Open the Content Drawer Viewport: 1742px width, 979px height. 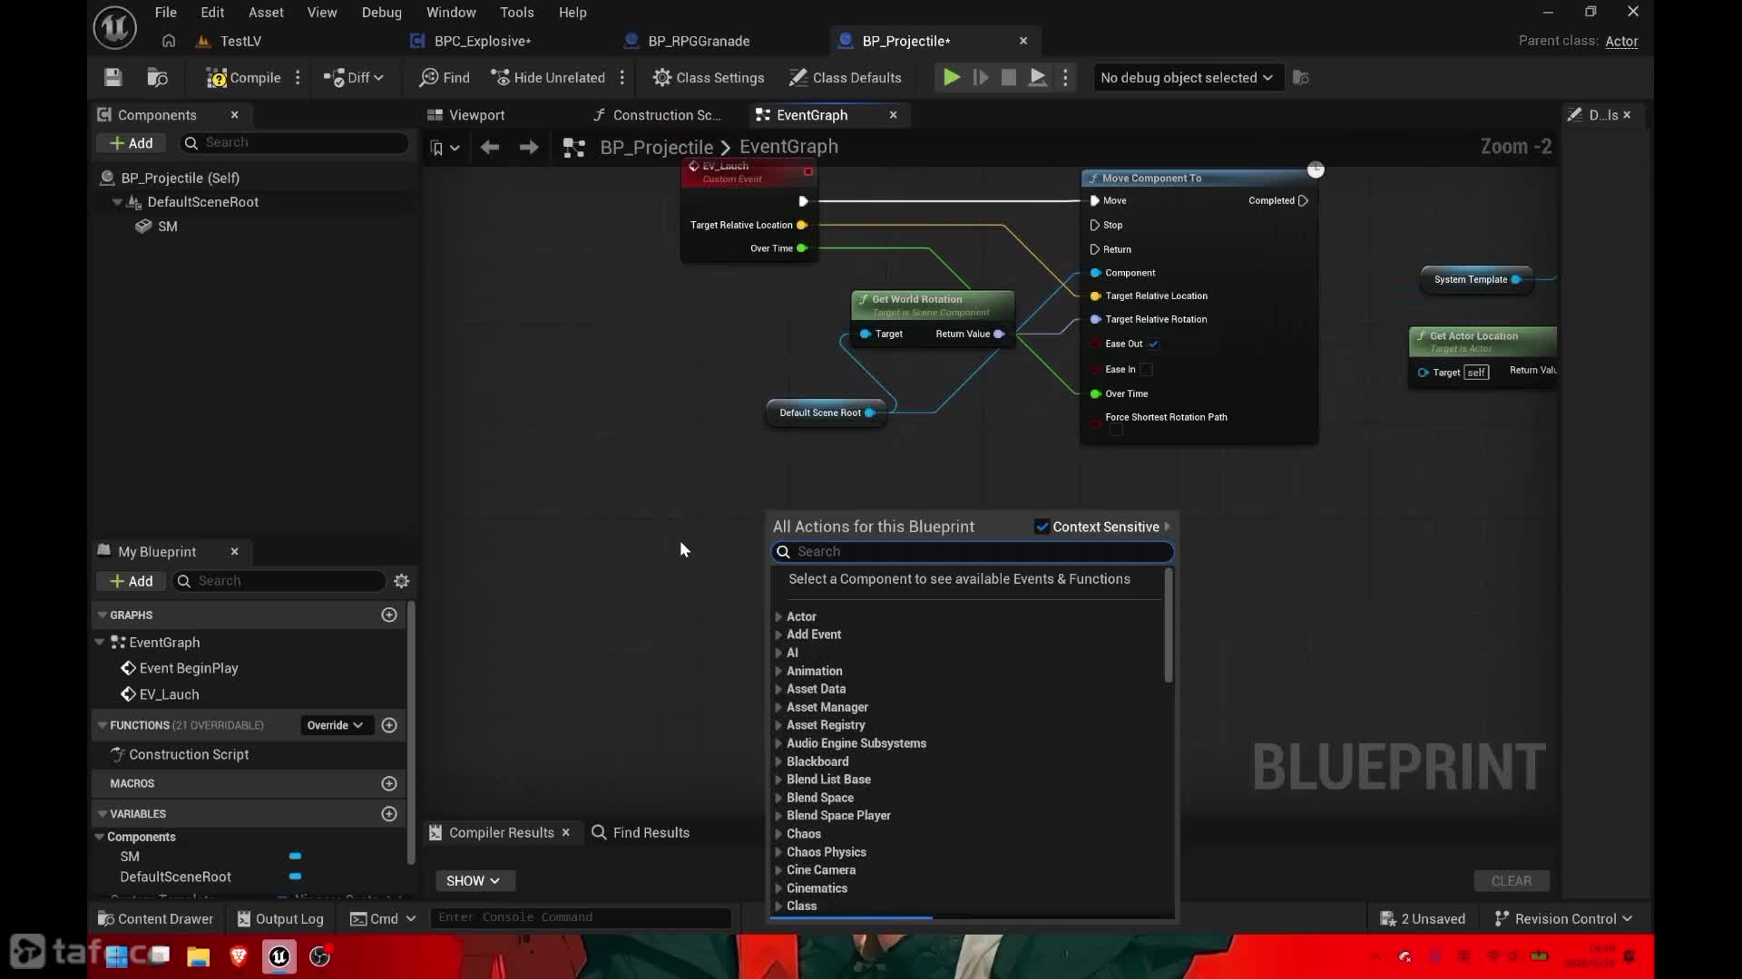coord(155,919)
